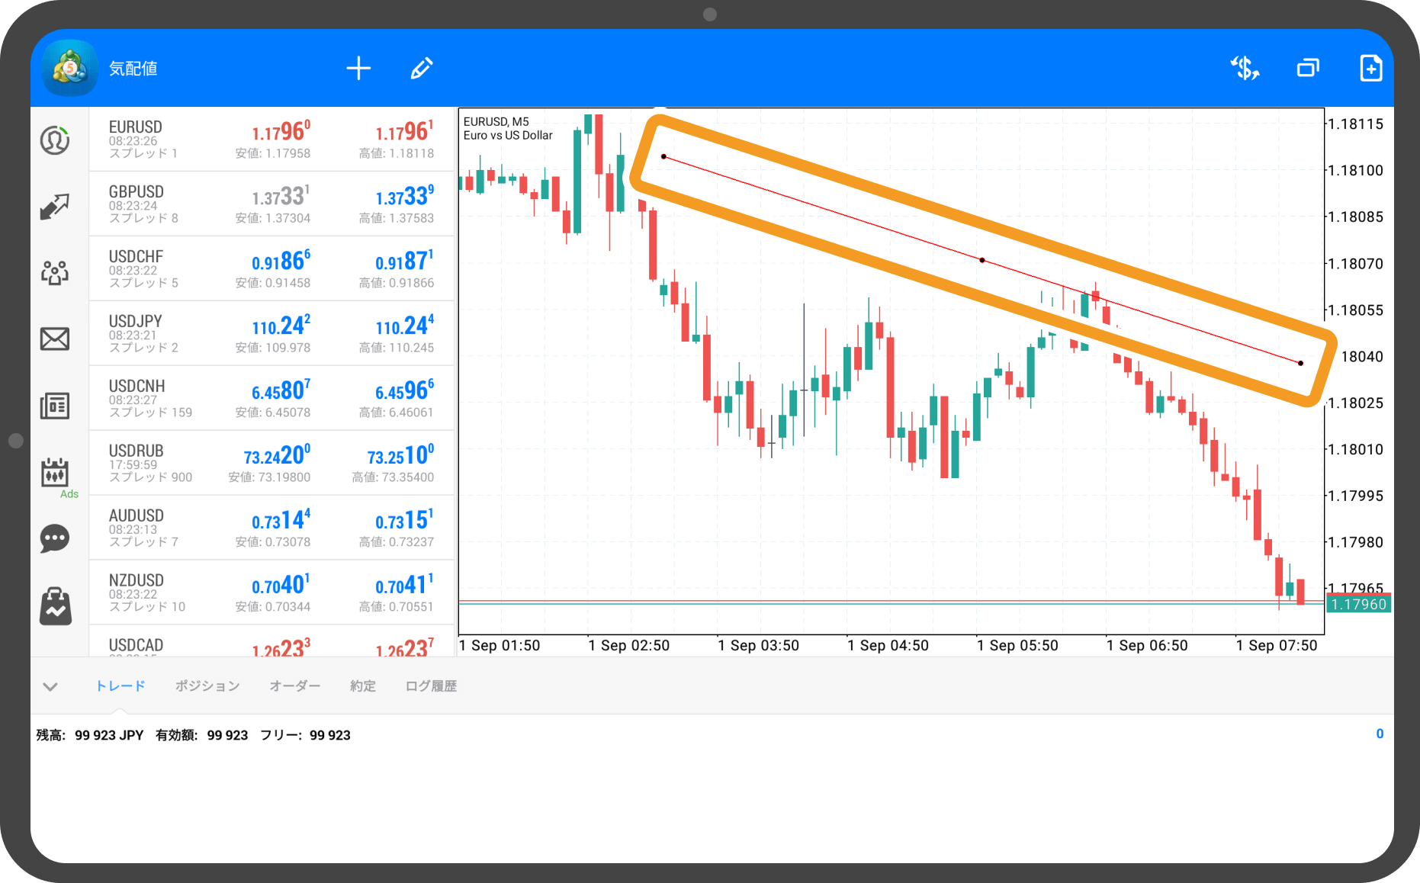Tap AUDUSD high value 0.73237
Viewport: 1420px width, 883px height.
tap(397, 542)
